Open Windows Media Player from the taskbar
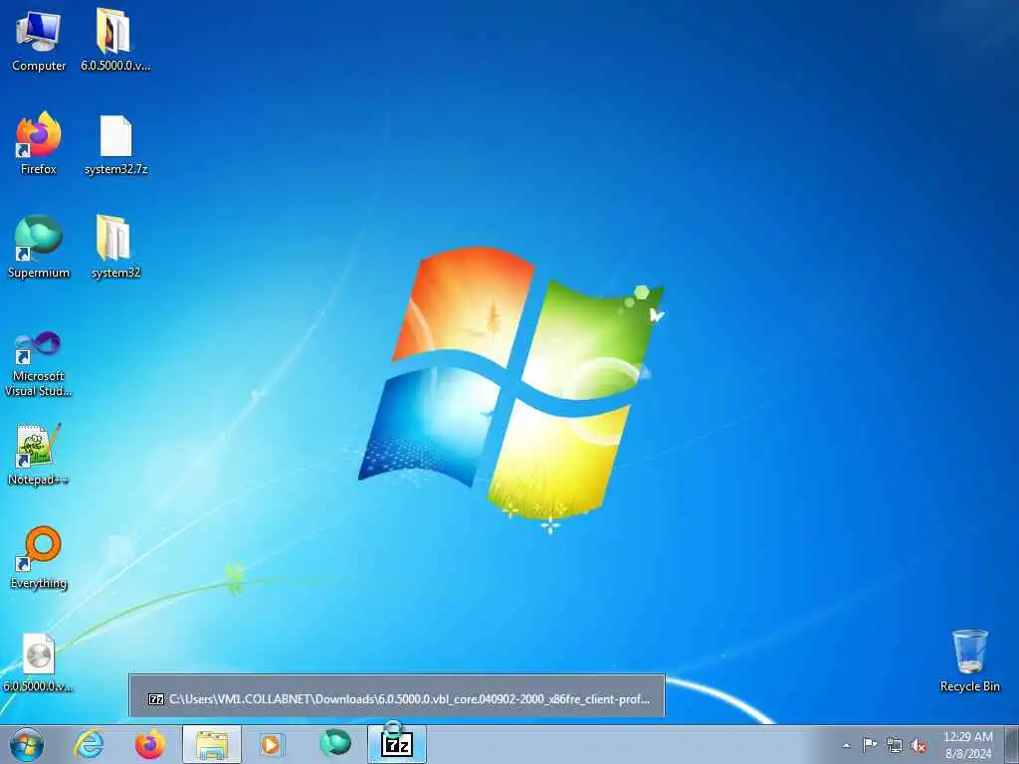1019x764 pixels. [x=271, y=744]
